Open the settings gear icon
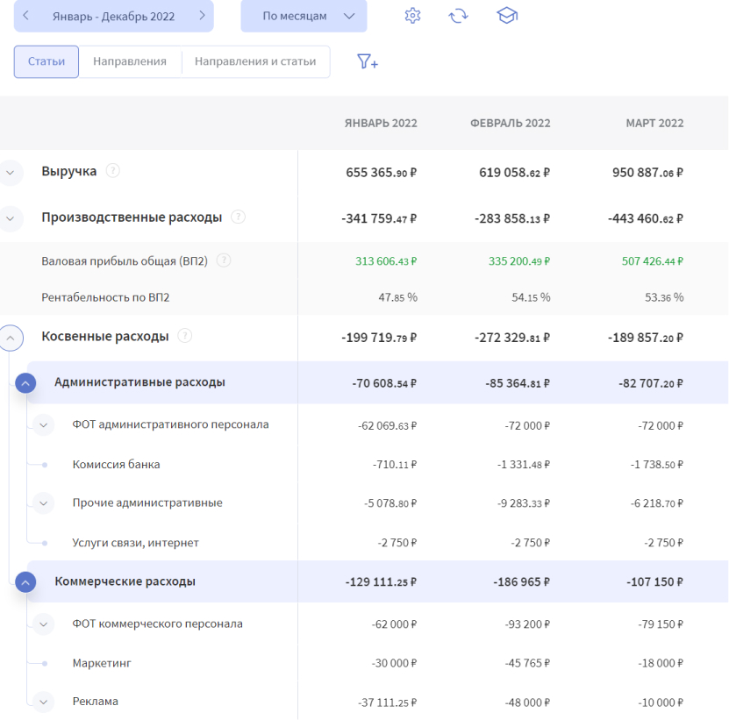 [x=412, y=16]
